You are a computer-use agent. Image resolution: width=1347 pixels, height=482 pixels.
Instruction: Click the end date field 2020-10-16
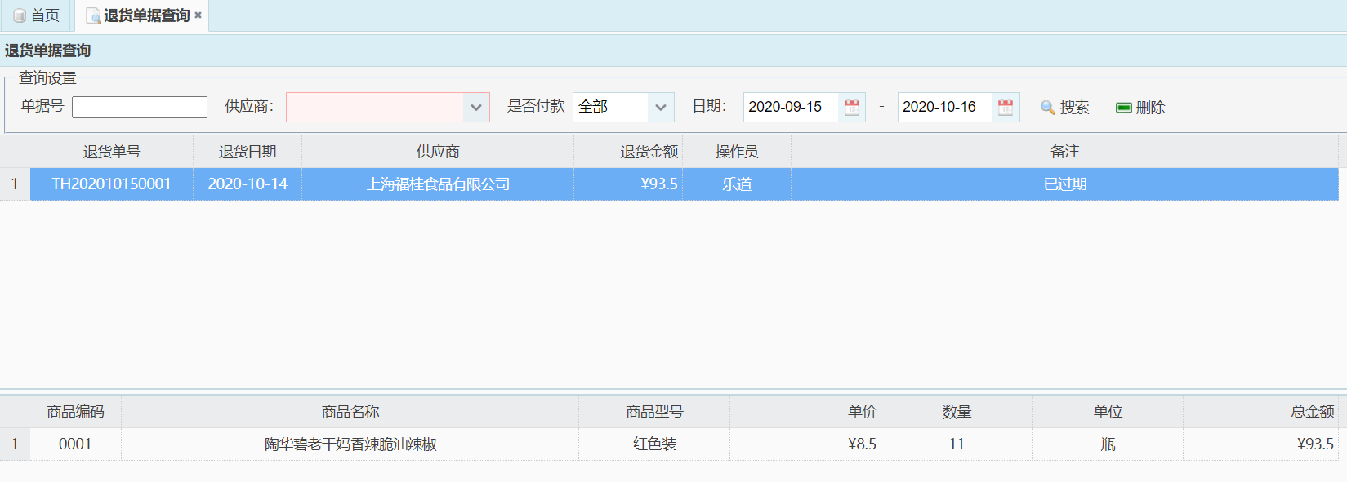tap(945, 107)
